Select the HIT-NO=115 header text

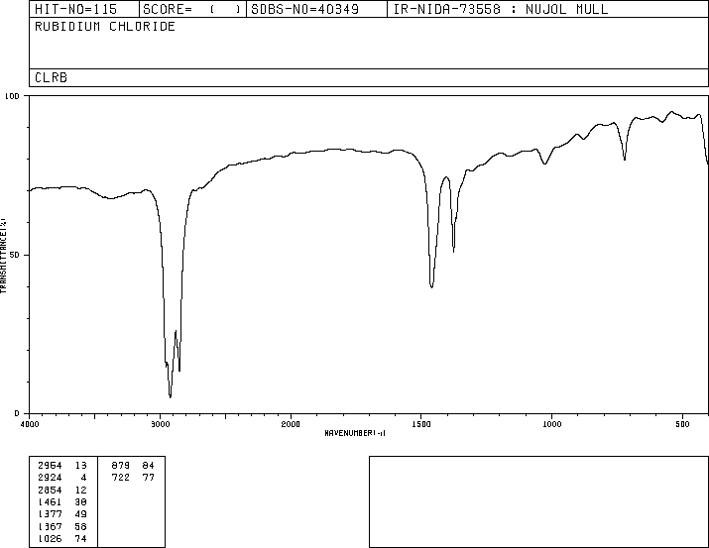click(x=75, y=9)
